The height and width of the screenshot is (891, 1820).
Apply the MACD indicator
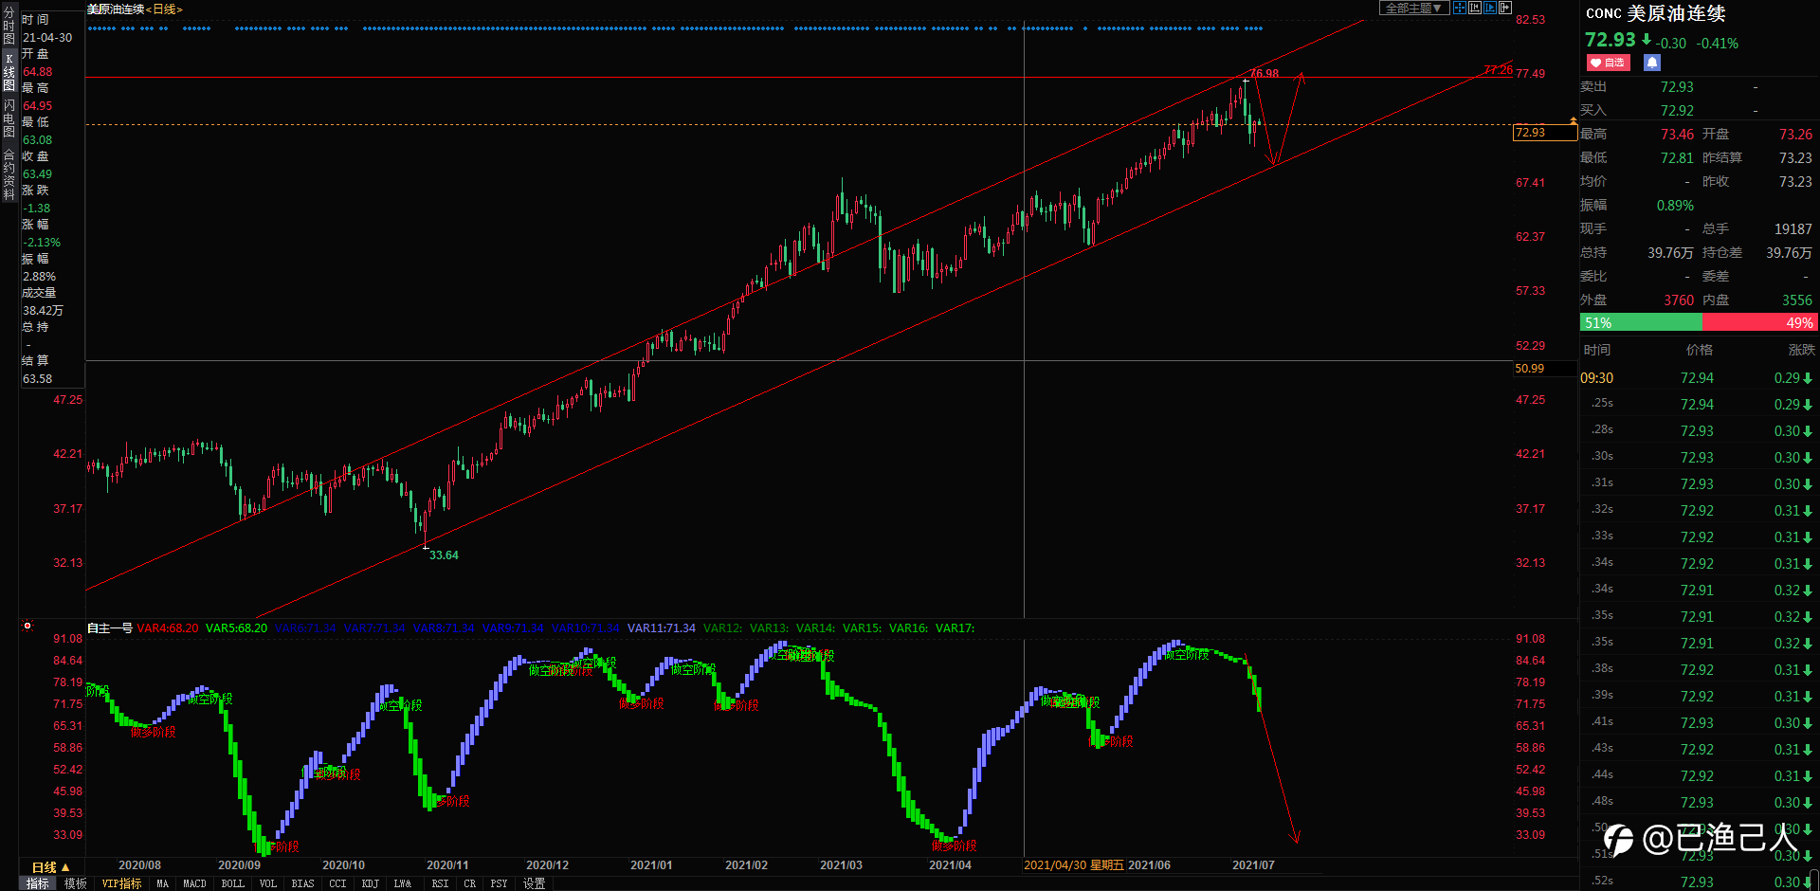pos(194,883)
